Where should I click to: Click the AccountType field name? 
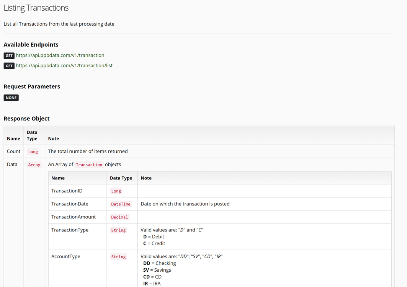tap(66, 256)
